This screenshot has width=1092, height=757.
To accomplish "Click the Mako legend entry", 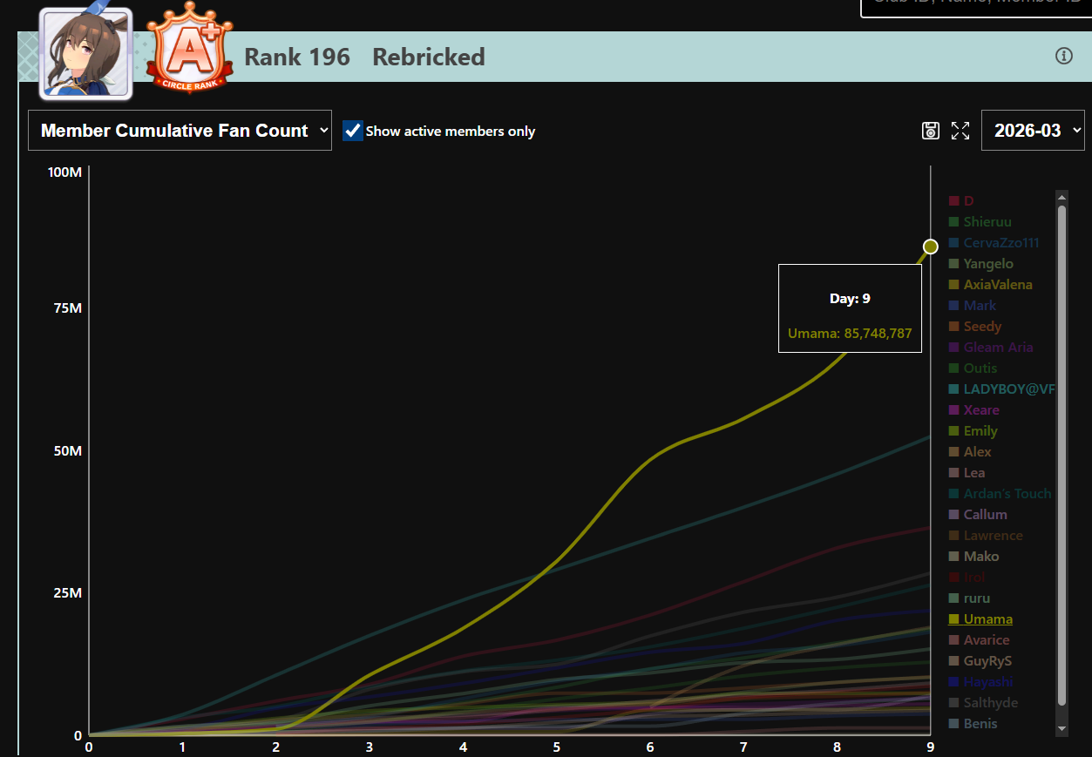I will 974,557.
